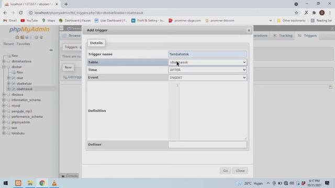Image resolution: width=335 pixels, height=188 pixels.
Task: Open Chrome extensions puzzle icon
Action: tap(314, 13)
